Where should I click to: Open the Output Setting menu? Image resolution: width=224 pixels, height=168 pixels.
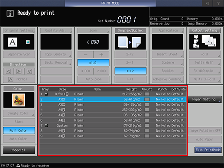(x=205, y=30)
